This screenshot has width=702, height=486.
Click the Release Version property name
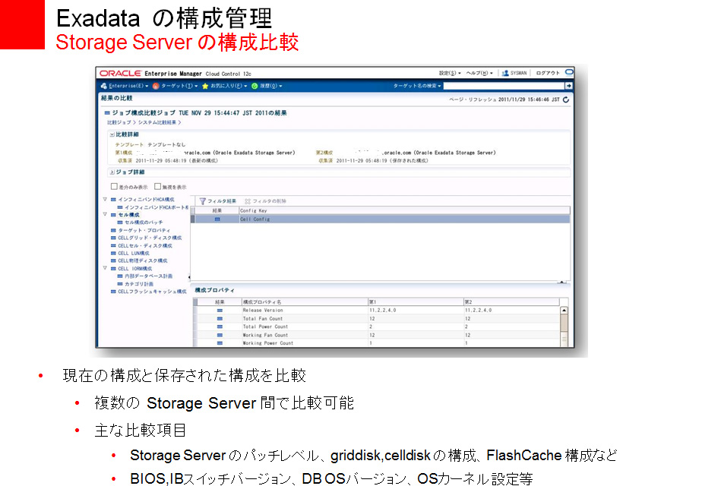click(263, 310)
